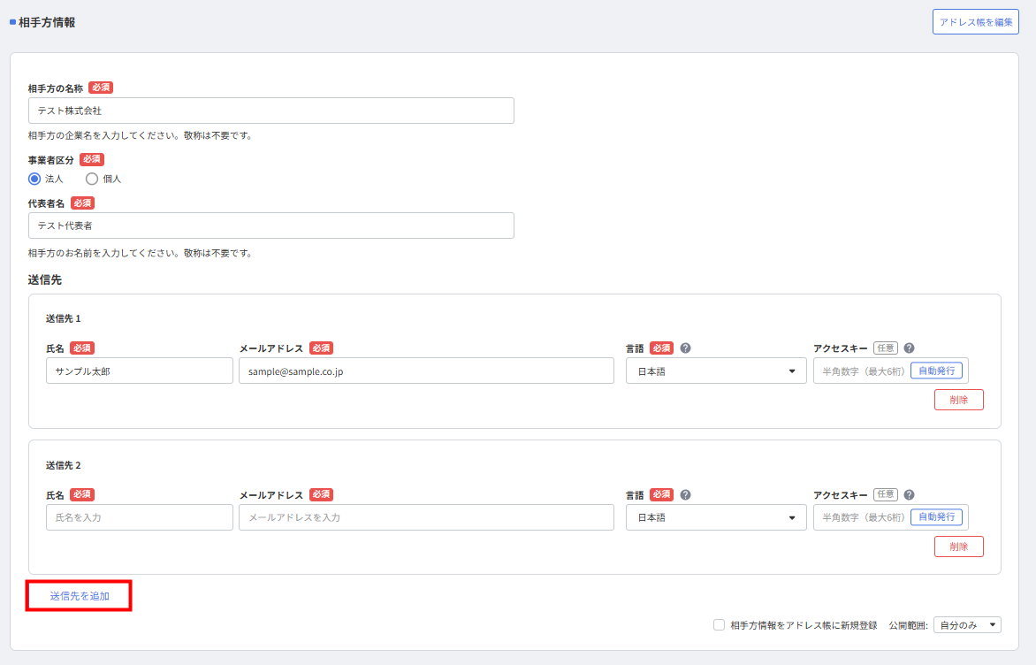Select the 個人 radio button
1036x665 pixels.
pyautogui.click(x=92, y=179)
